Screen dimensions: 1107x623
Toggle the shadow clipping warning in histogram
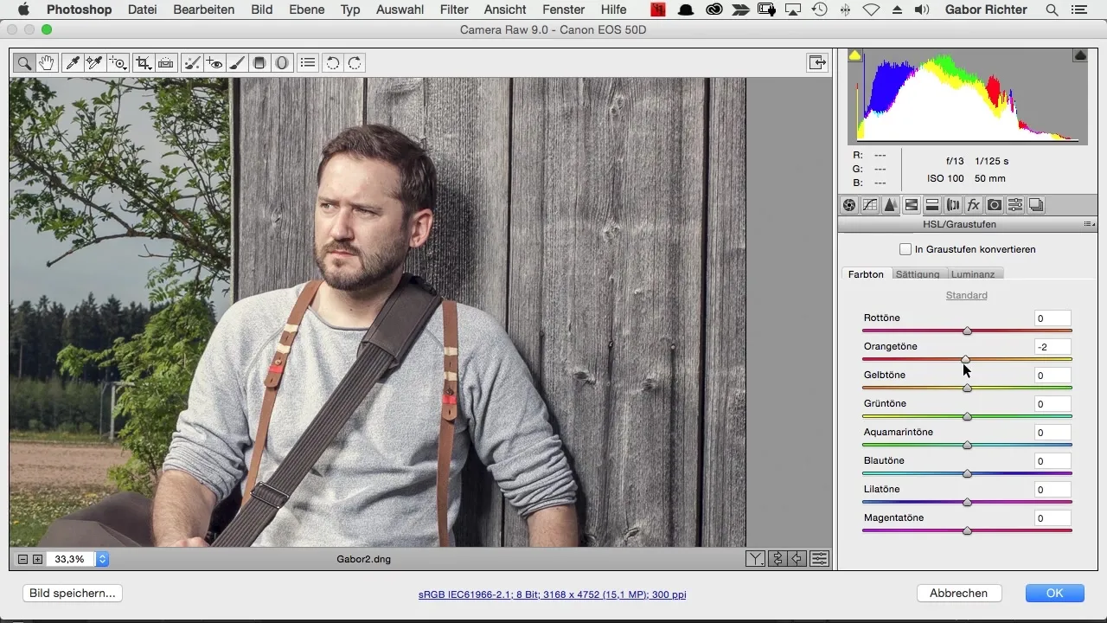tap(854, 55)
